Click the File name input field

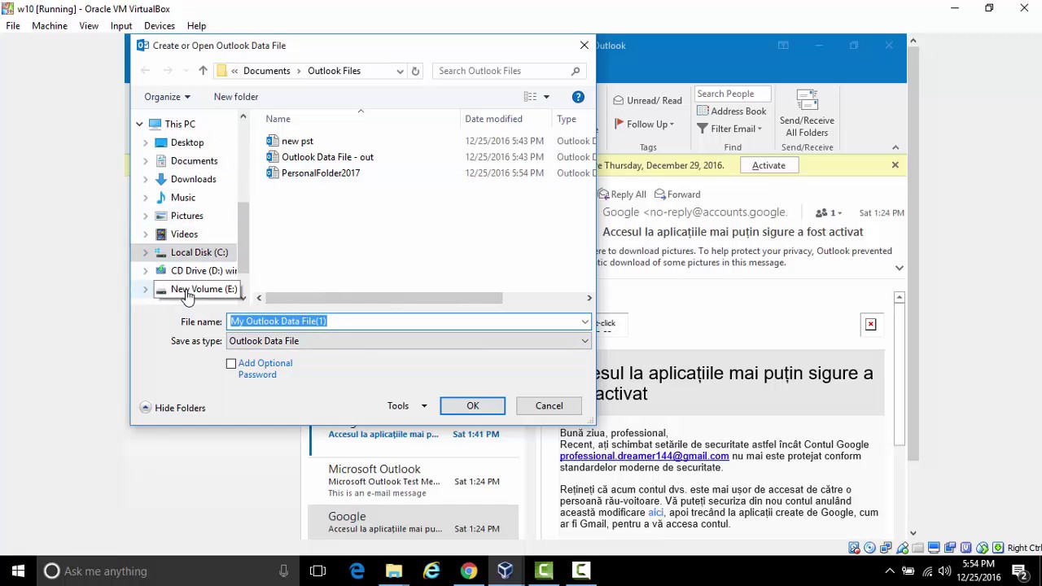(x=403, y=321)
